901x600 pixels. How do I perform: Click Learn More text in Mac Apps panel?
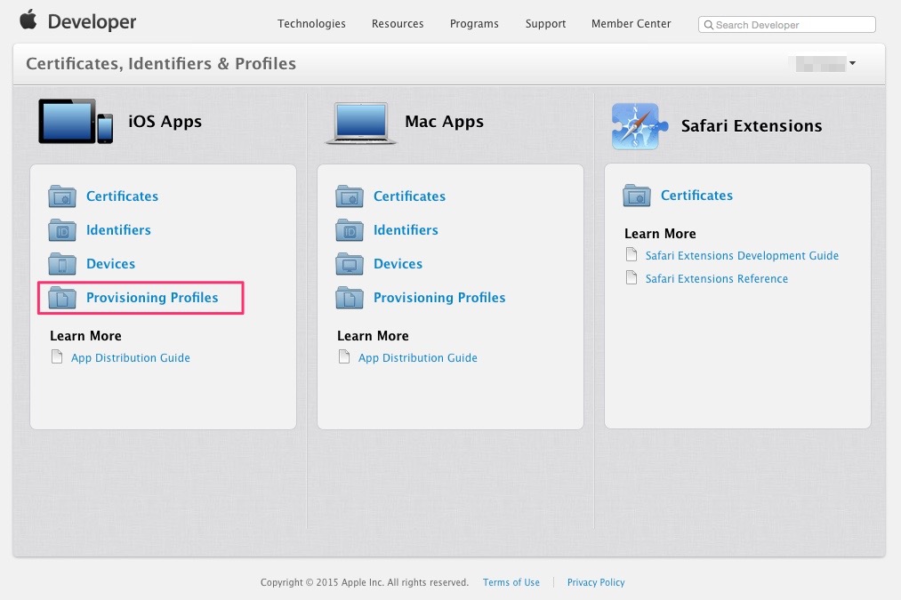point(373,336)
